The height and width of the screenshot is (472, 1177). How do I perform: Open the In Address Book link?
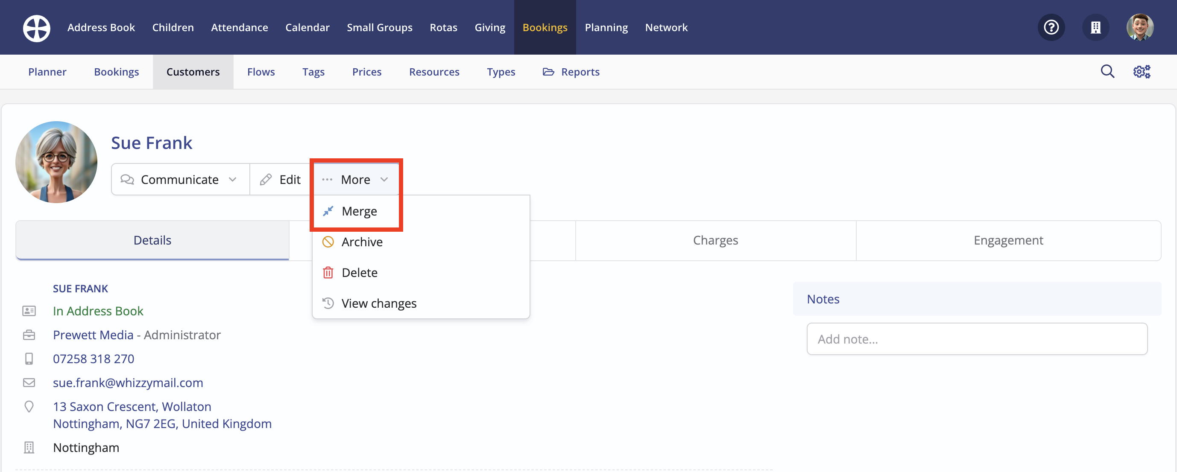(98, 311)
